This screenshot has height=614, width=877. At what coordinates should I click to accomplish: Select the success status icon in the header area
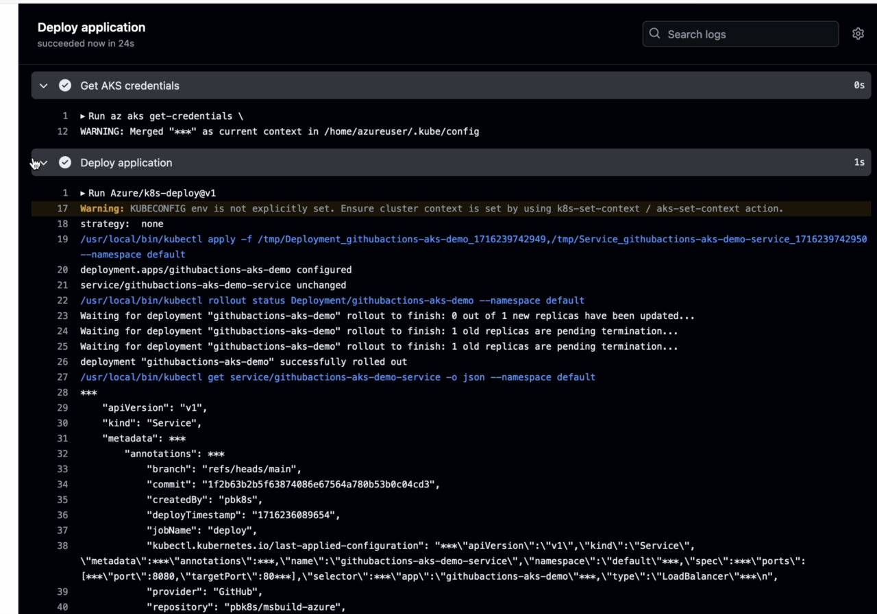pyautogui.click(x=64, y=86)
